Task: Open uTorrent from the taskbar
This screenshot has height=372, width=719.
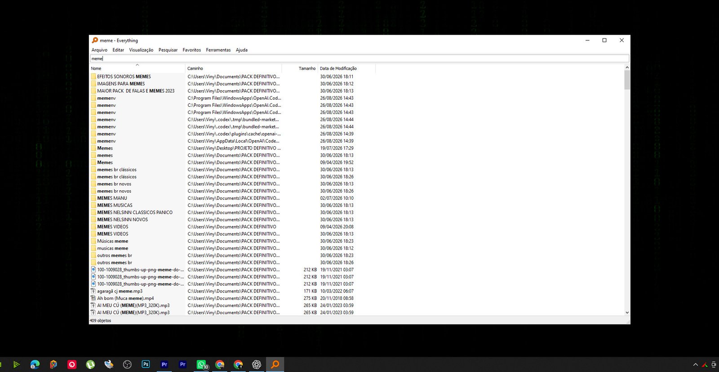Action: click(90, 364)
